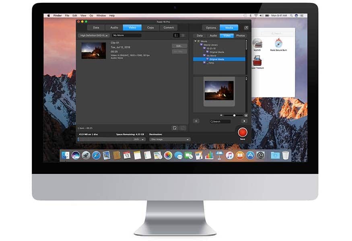Click the disc space usage bar

105,139
